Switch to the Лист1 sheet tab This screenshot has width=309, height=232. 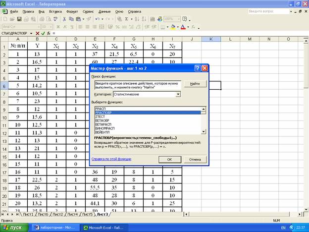[x=27, y=214]
